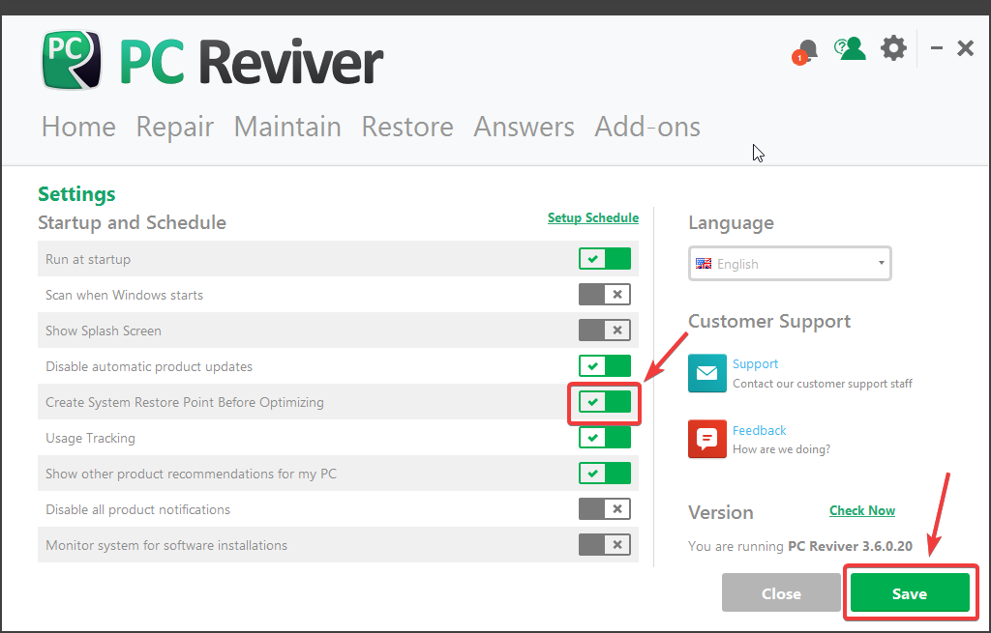Turn on Show Splash Screen

pos(605,331)
